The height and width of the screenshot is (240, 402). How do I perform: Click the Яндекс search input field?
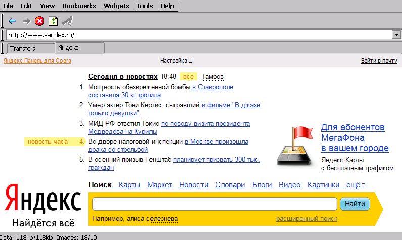215,204
